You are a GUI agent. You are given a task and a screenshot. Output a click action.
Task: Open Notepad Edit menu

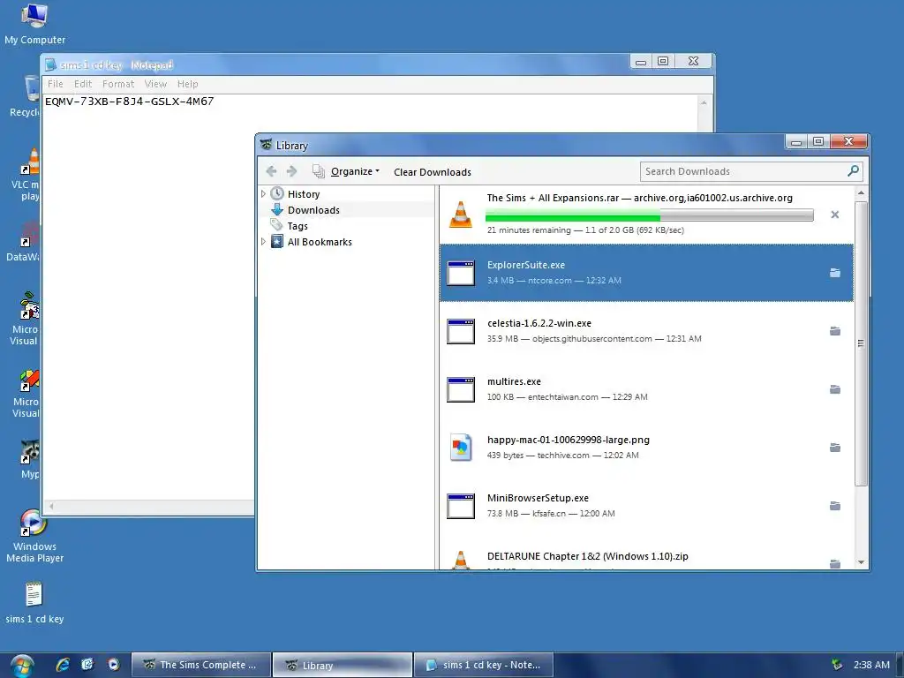[83, 84]
